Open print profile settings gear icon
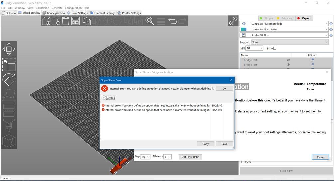This screenshot has height=181, width=336. click(331, 24)
